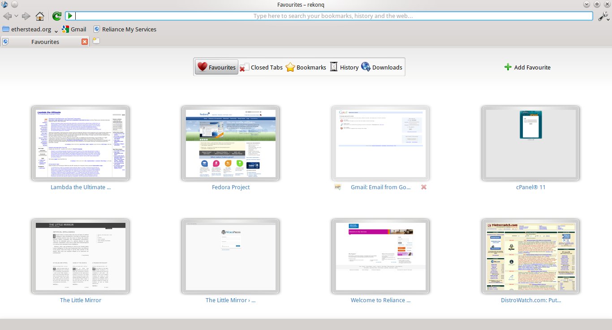The image size is (612, 330).
Task: Close the Favourites tab
Action: click(85, 42)
